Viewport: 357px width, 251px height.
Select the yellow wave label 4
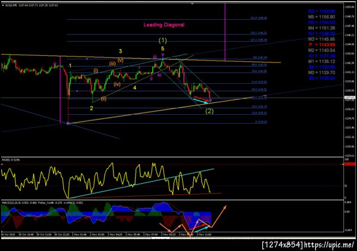[x=135, y=87]
